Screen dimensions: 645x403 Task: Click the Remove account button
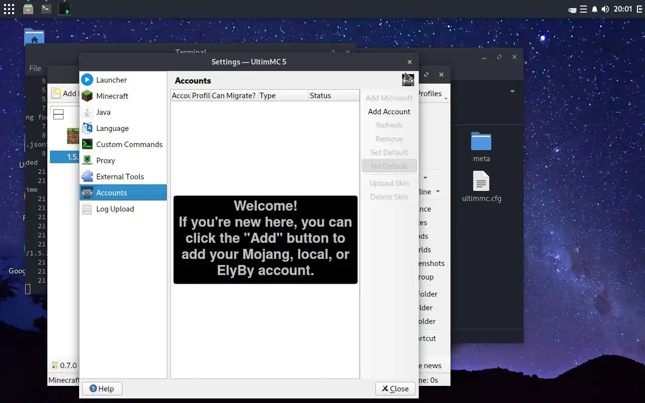(389, 139)
